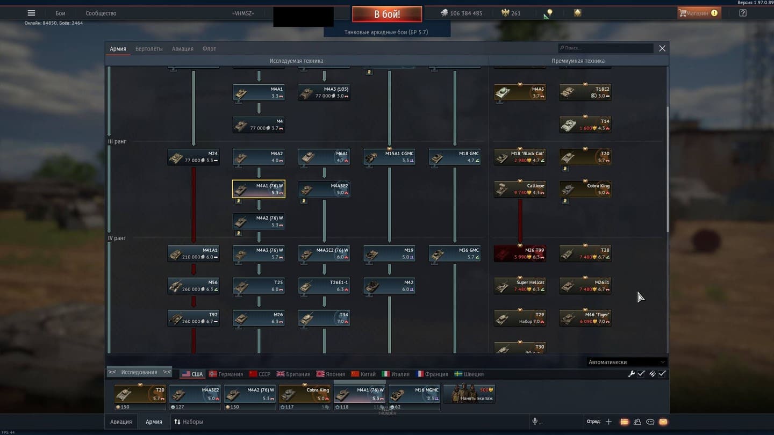Click the microphone voice chat icon
Image resolution: width=774 pixels, height=435 pixels.
(535, 422)
